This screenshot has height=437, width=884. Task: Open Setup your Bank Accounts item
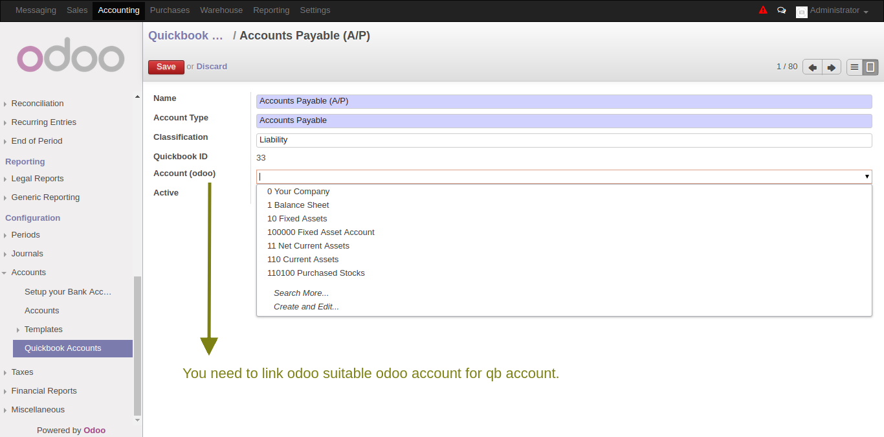pos(68,292)
